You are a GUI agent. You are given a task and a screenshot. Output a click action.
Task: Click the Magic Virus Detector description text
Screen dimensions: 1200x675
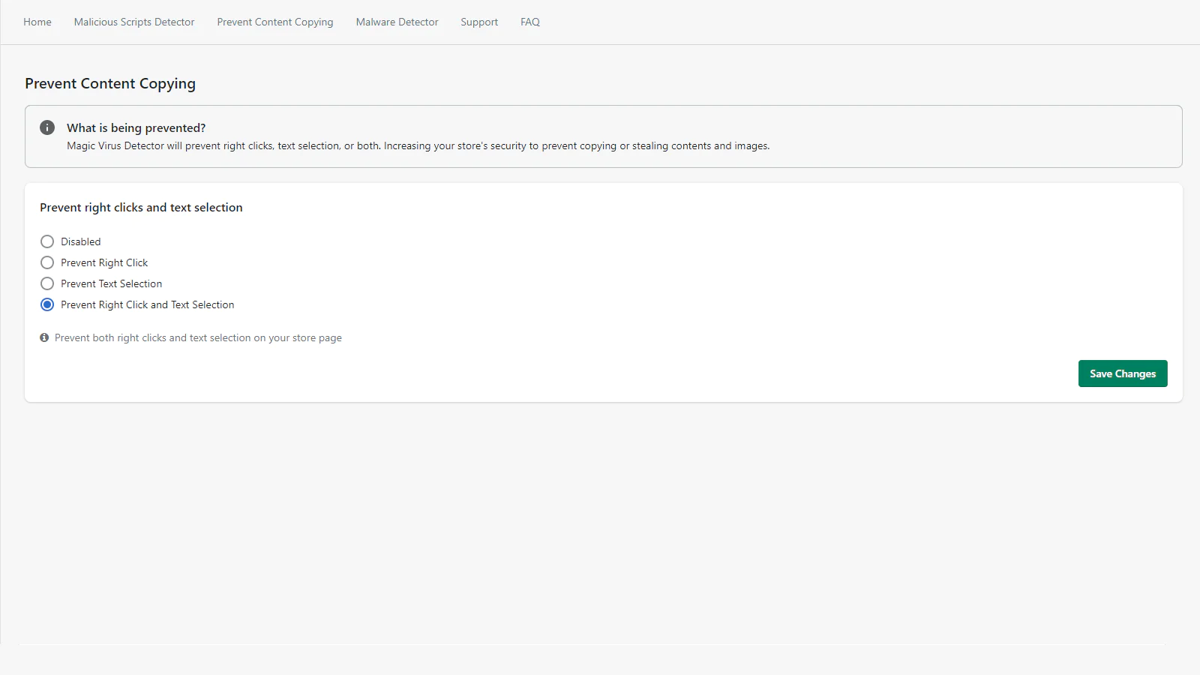pyautogui.click(x=418, y=145)
